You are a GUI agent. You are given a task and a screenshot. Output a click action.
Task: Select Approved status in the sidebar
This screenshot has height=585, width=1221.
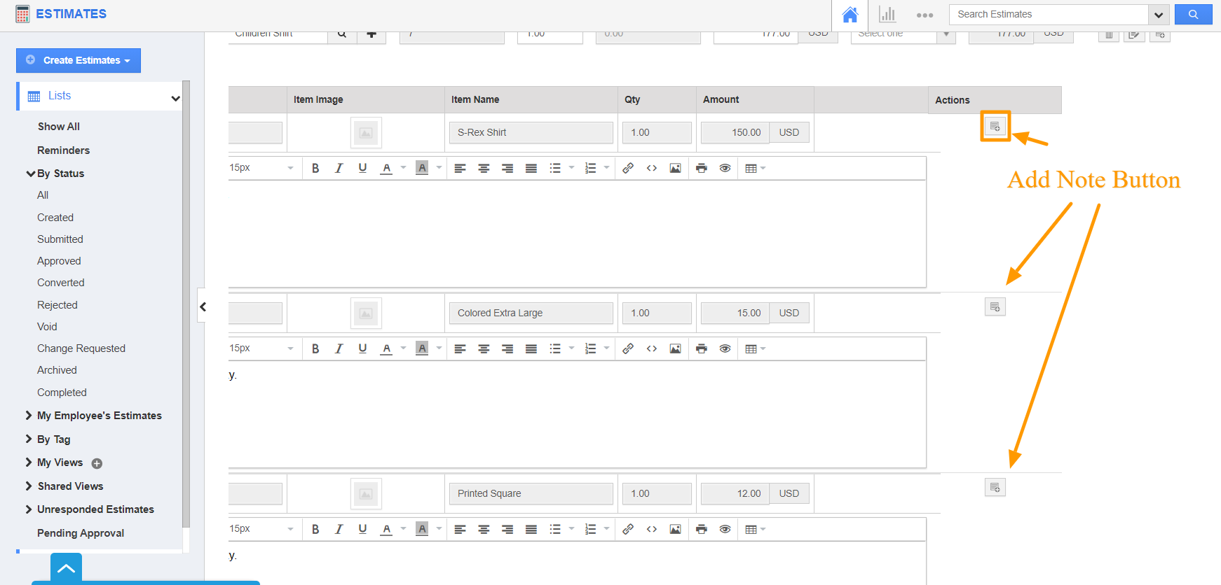[59, 261]
